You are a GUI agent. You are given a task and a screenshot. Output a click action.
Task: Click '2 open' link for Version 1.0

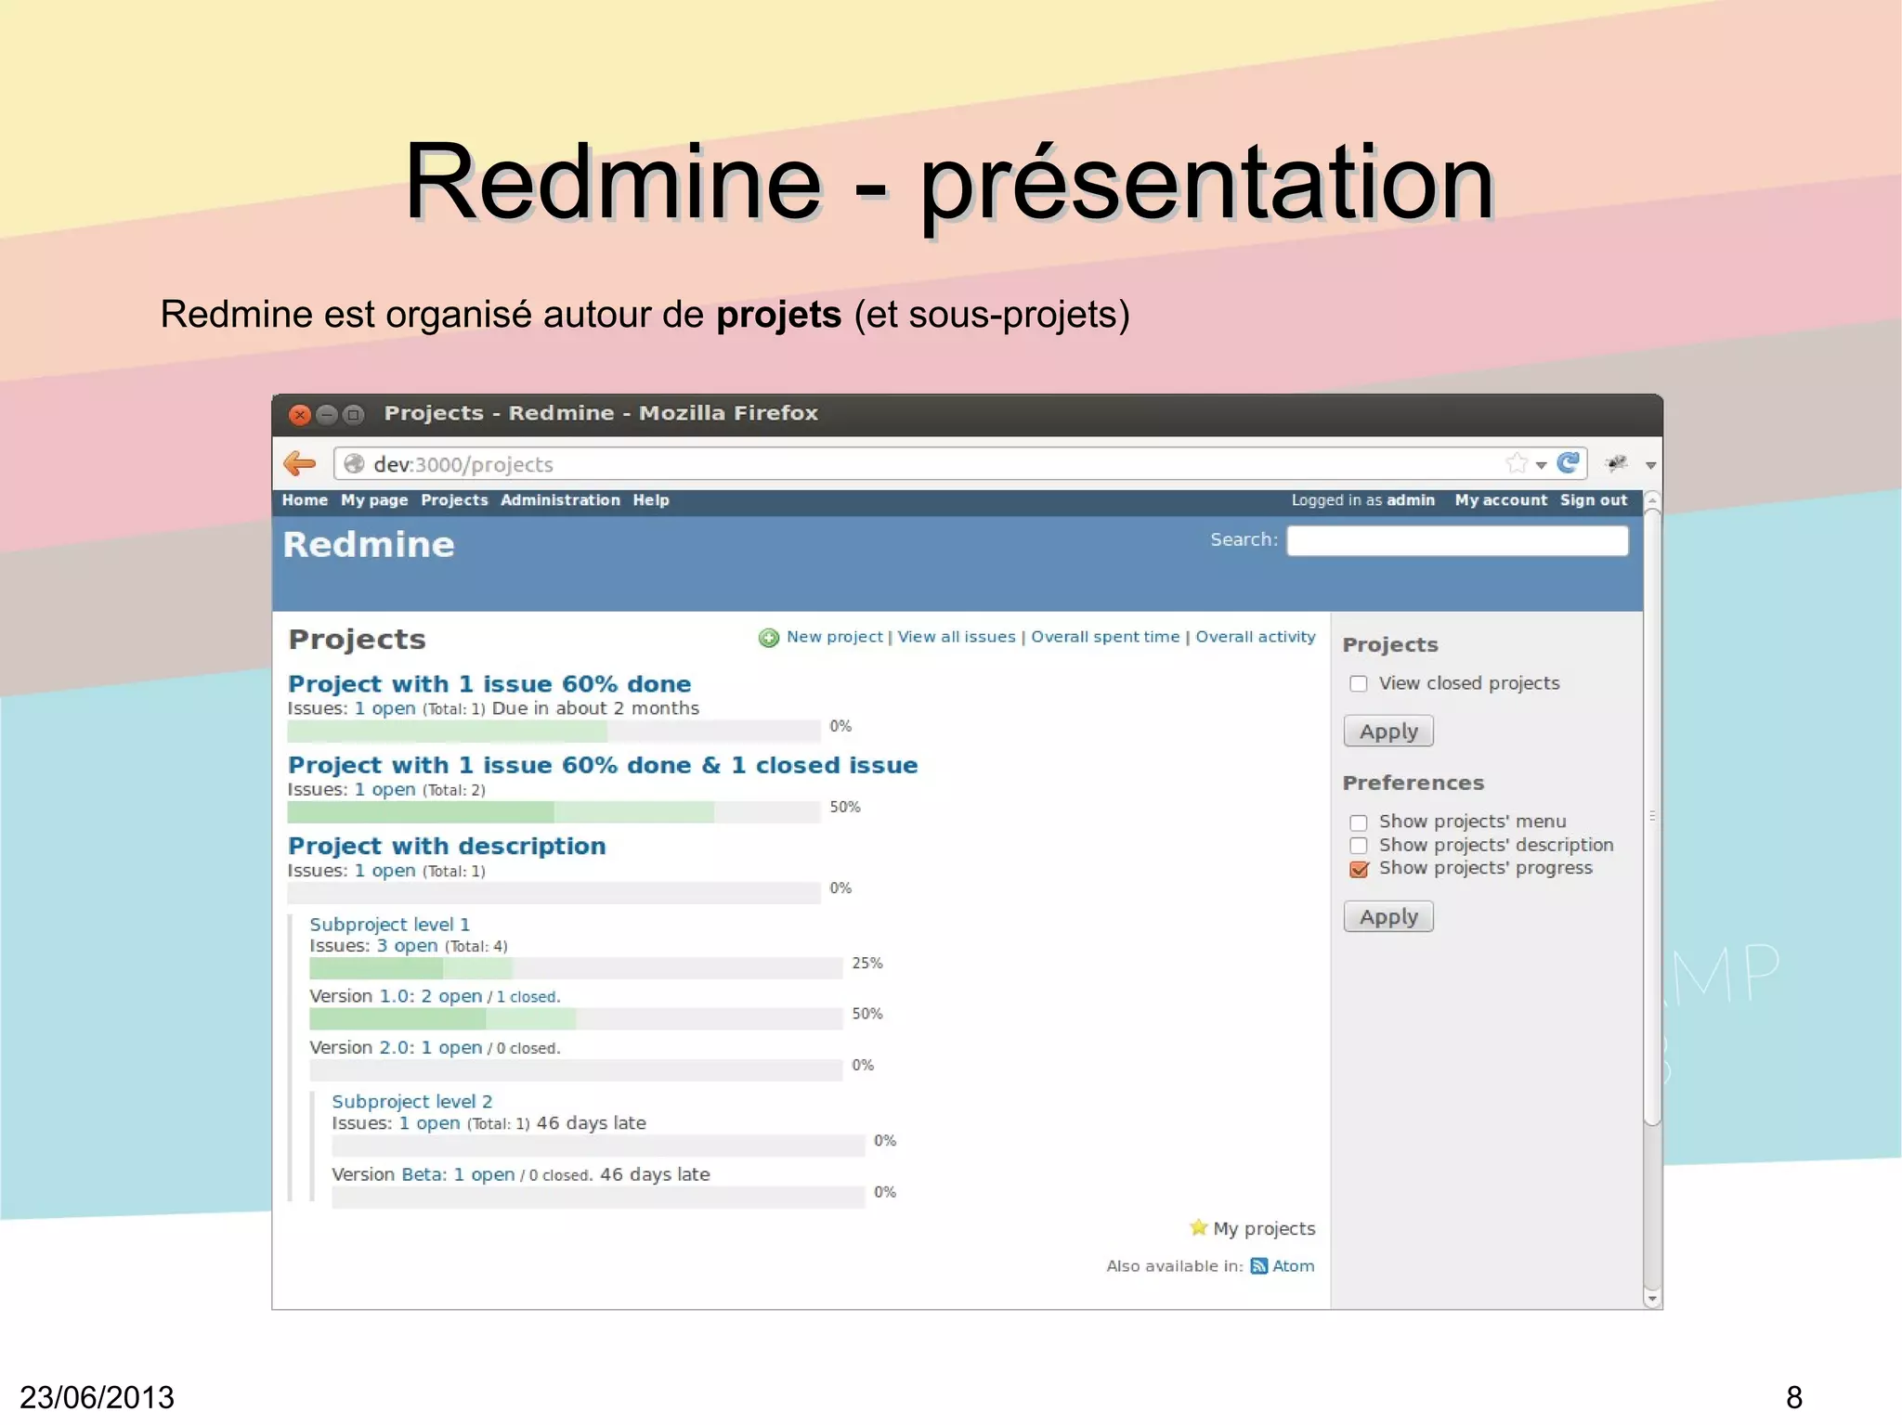(451, 996)
